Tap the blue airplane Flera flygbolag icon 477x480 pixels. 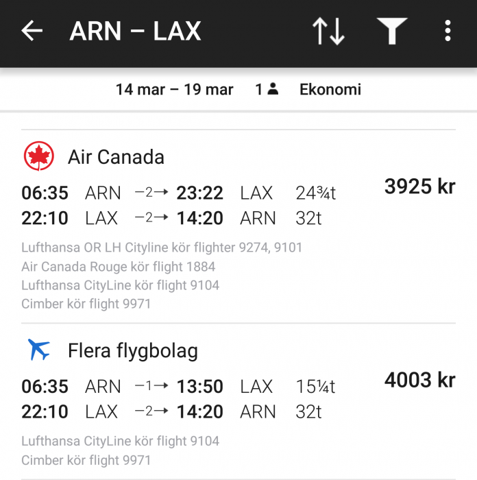[39, 350]
